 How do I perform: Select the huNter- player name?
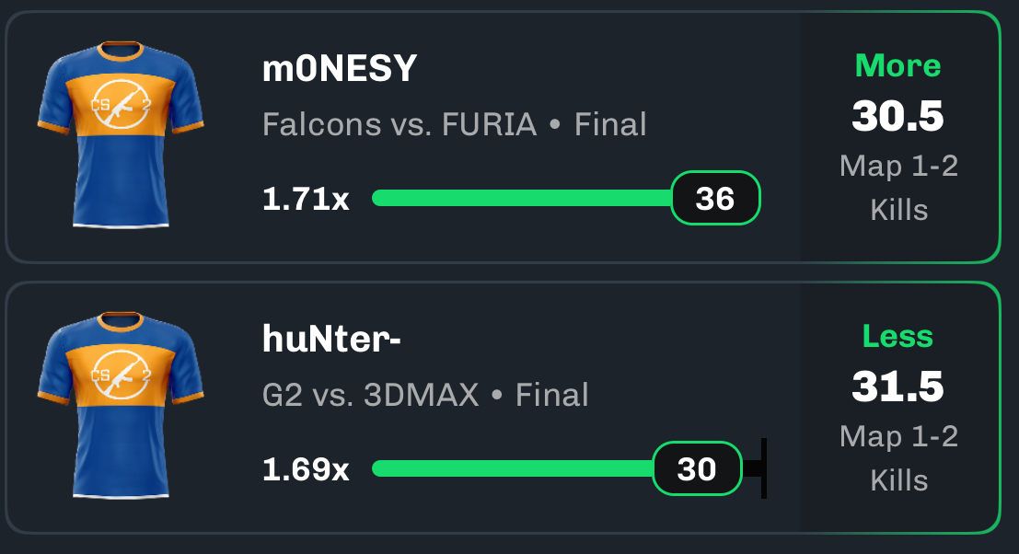coord(331,339)
